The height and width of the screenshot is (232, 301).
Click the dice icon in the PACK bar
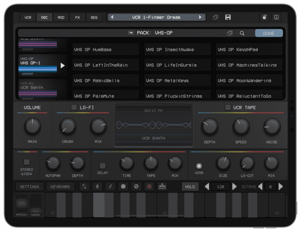(x=230, y=33)
